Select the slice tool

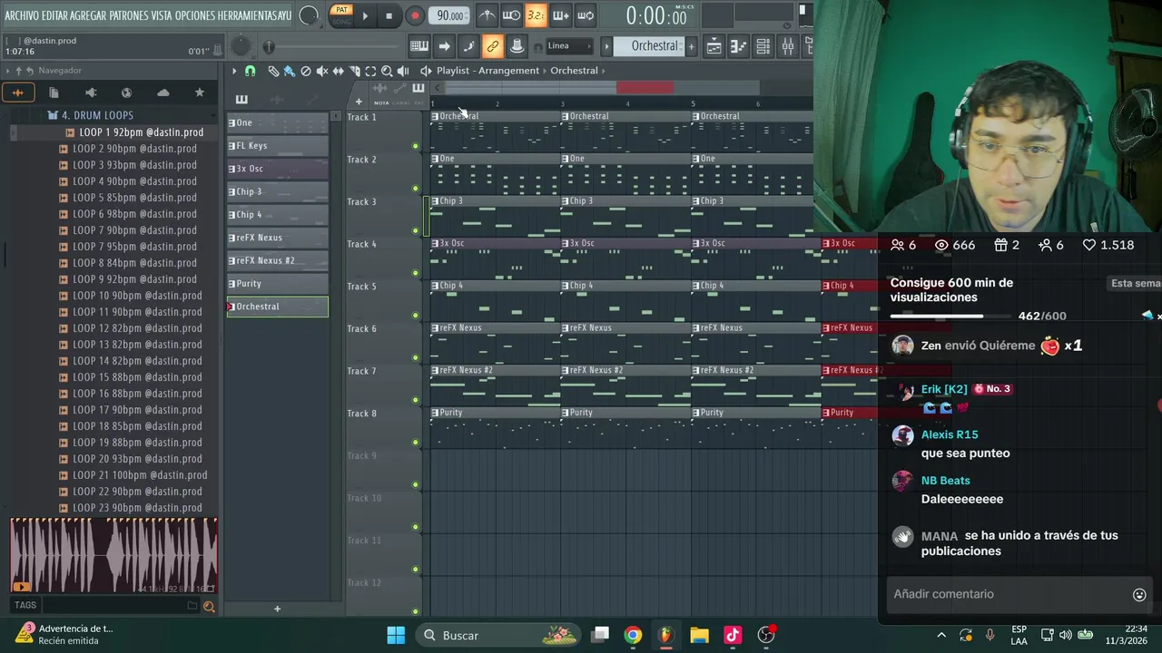coord(355,71)
